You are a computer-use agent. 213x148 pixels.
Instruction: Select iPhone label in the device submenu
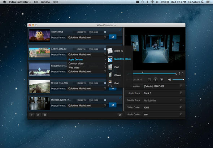pyautogui.click(x=117, y=75)
